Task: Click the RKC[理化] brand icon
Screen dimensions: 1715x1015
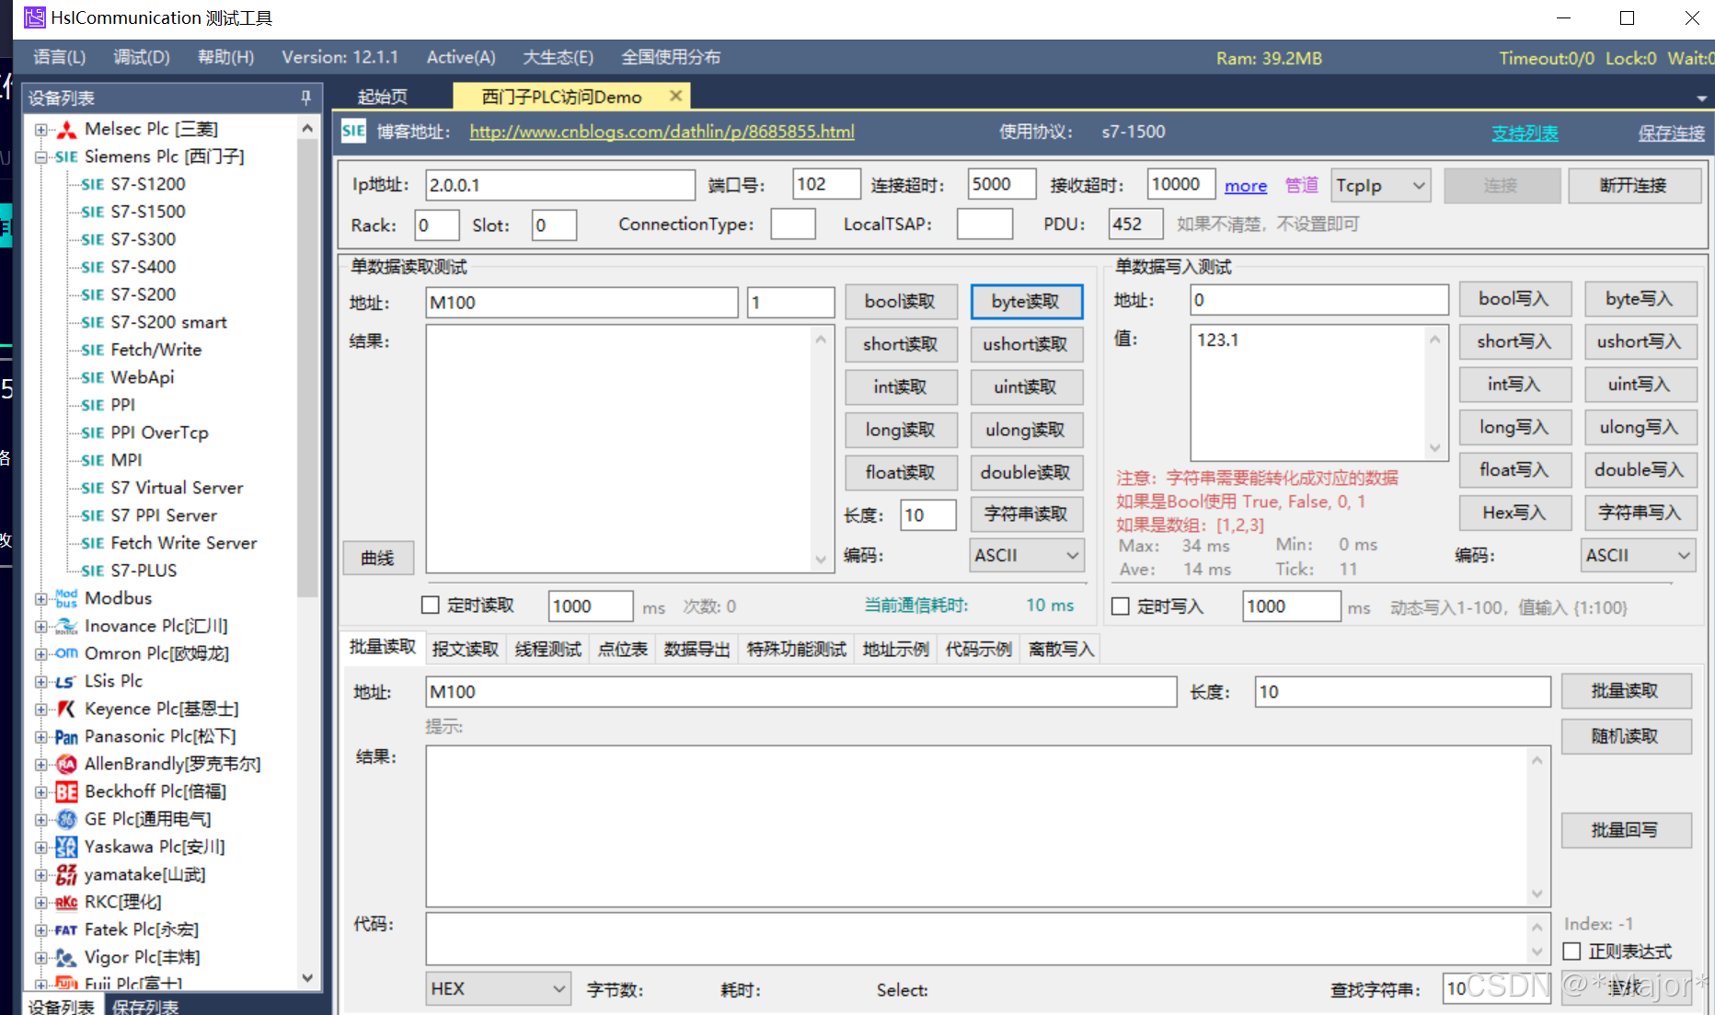Action: tap(65, 902)
